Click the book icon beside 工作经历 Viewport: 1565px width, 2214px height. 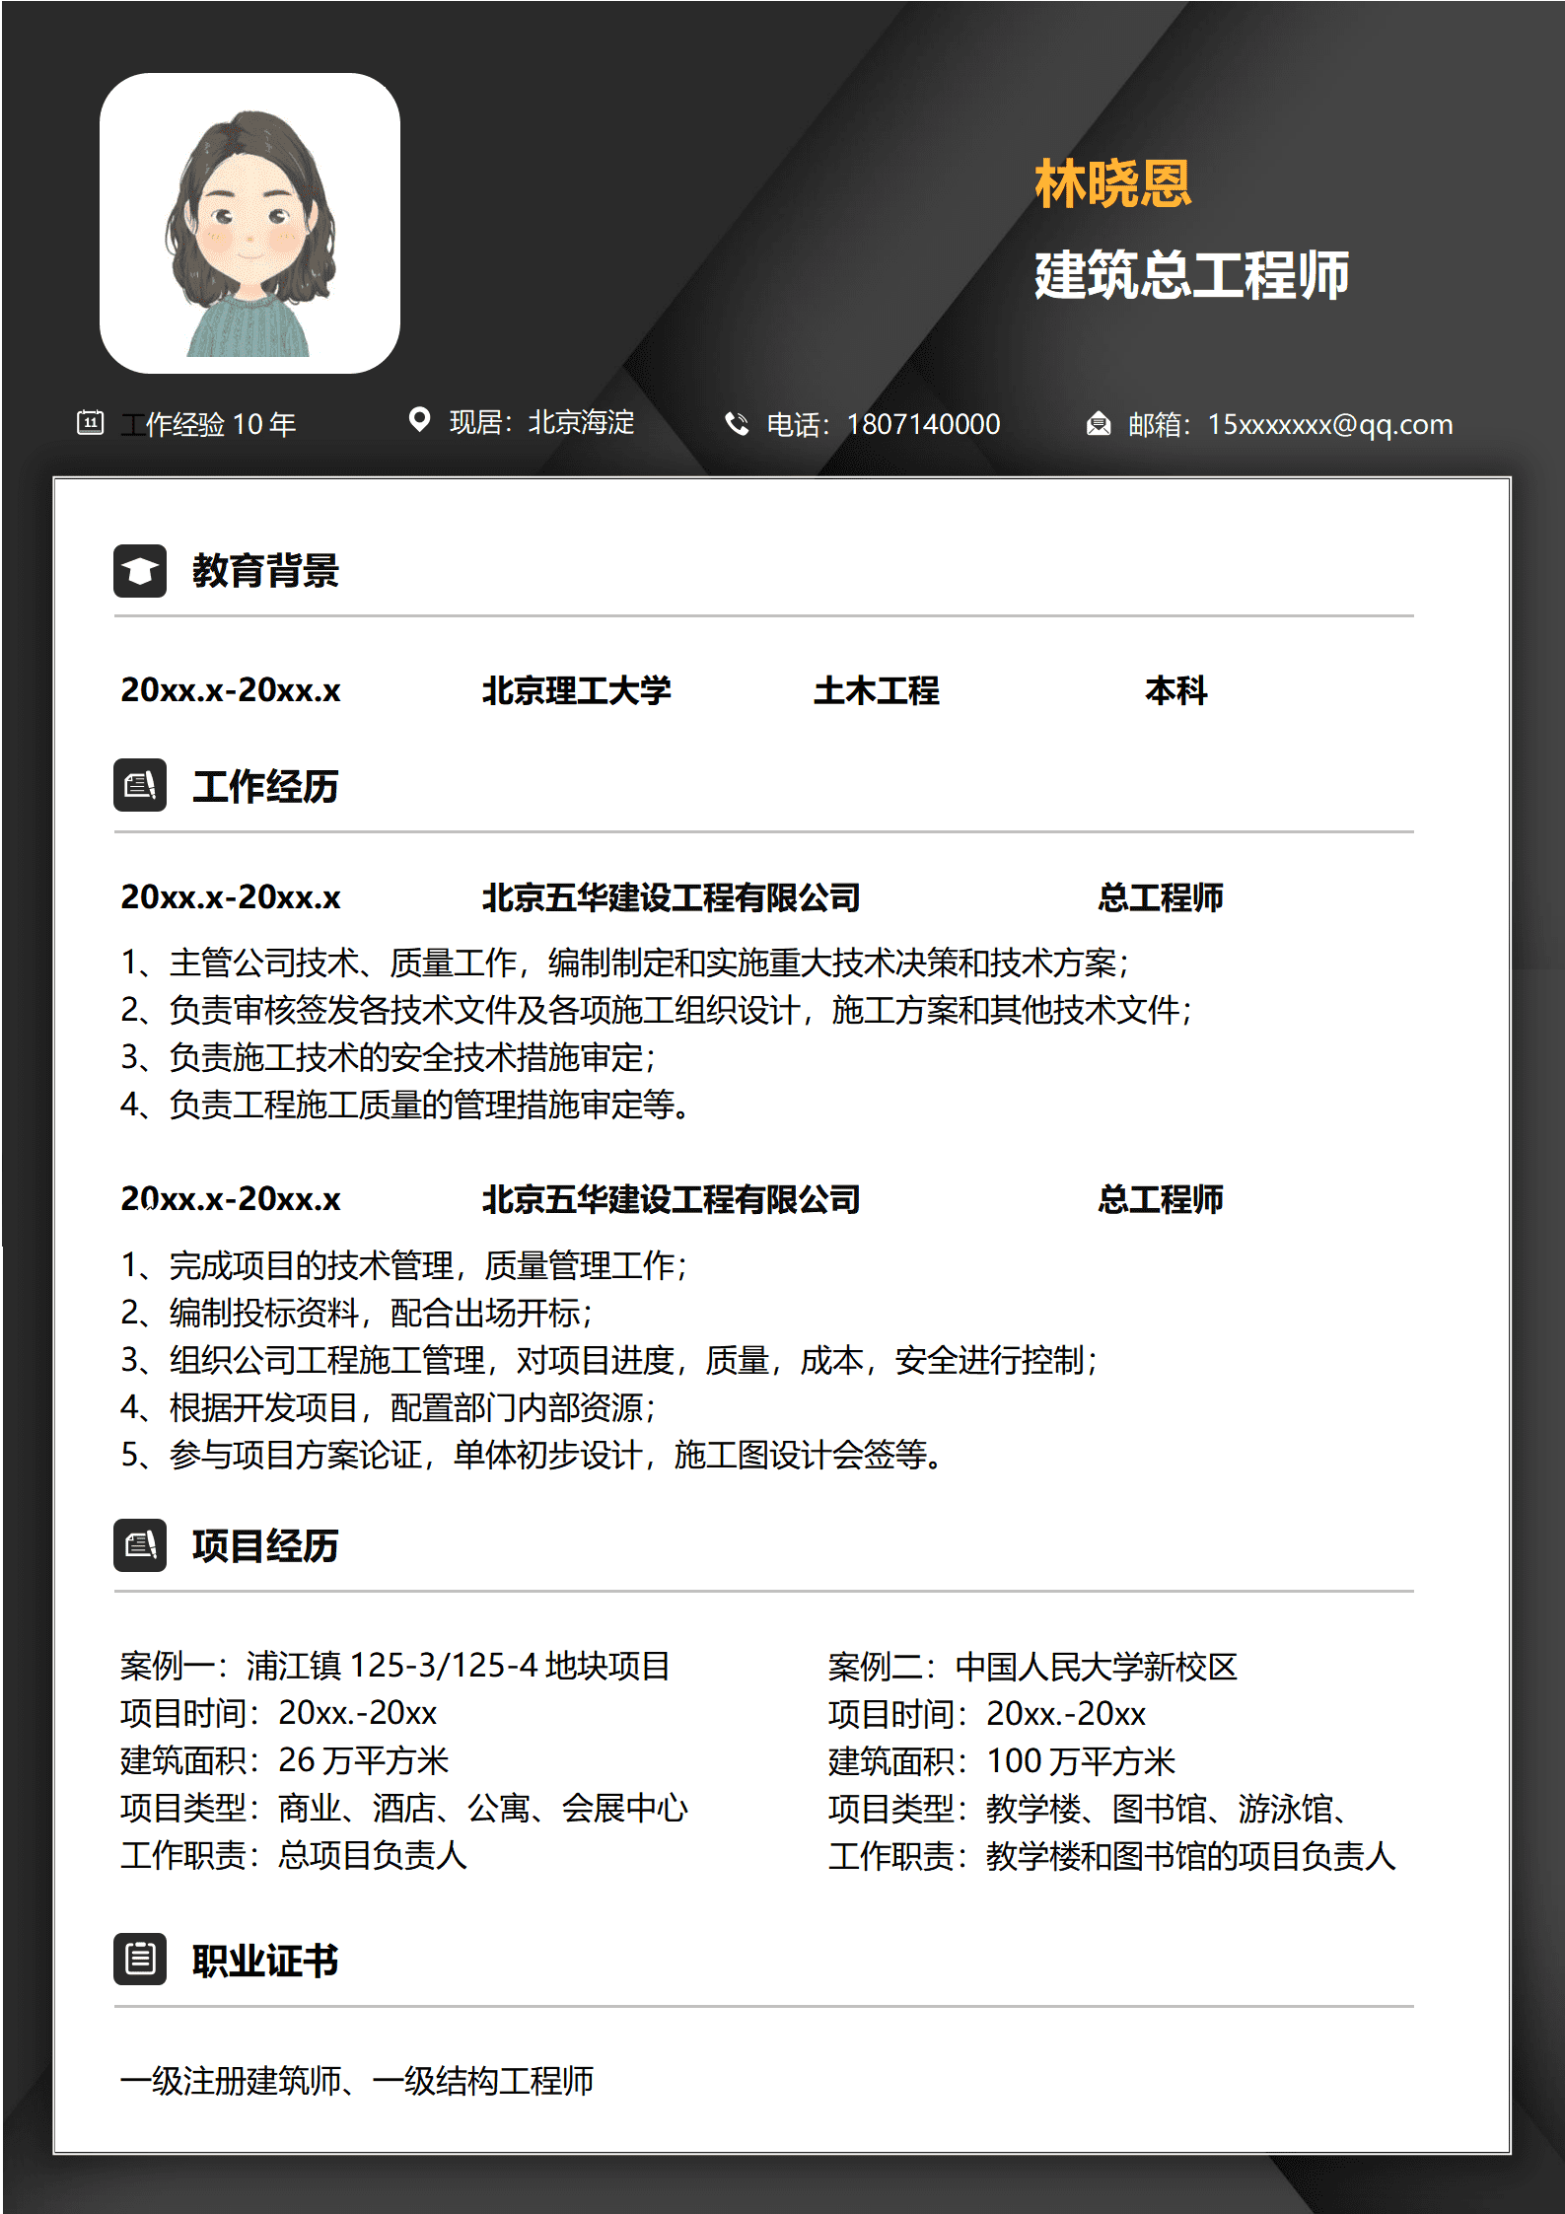pyautogui.click(x=140, y=785)
